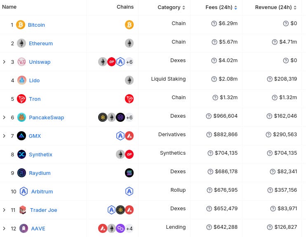The height and width of the screenshot is (237, 306).
Task: Click the Lido droplet logo
Action: [x=22, y=80]
